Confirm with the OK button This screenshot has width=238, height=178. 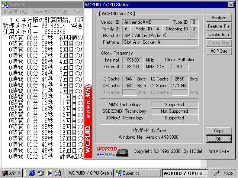219,139
